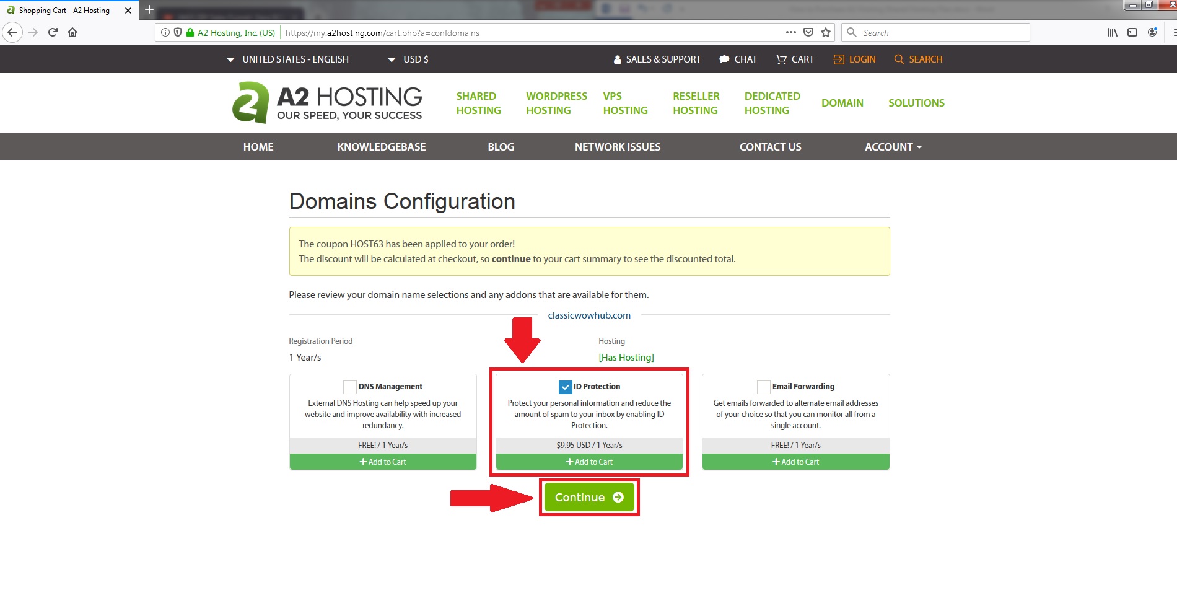Open Sales & Support link

(657, 59)
